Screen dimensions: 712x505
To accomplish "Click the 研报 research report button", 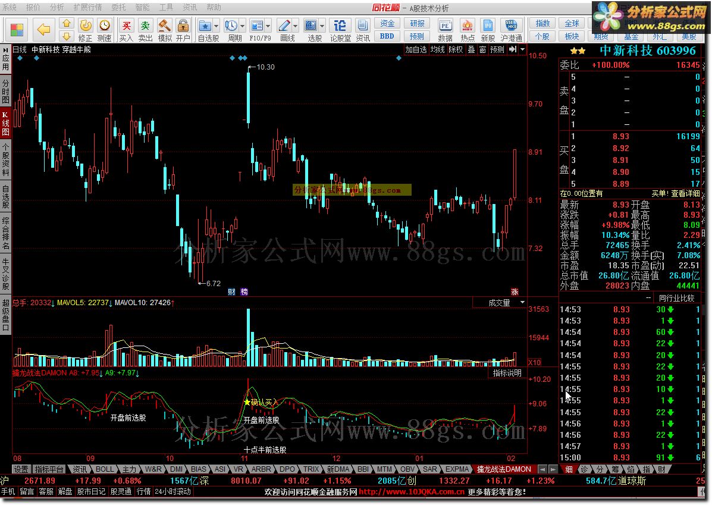I will pyautogui.click(x=418, y=23).
